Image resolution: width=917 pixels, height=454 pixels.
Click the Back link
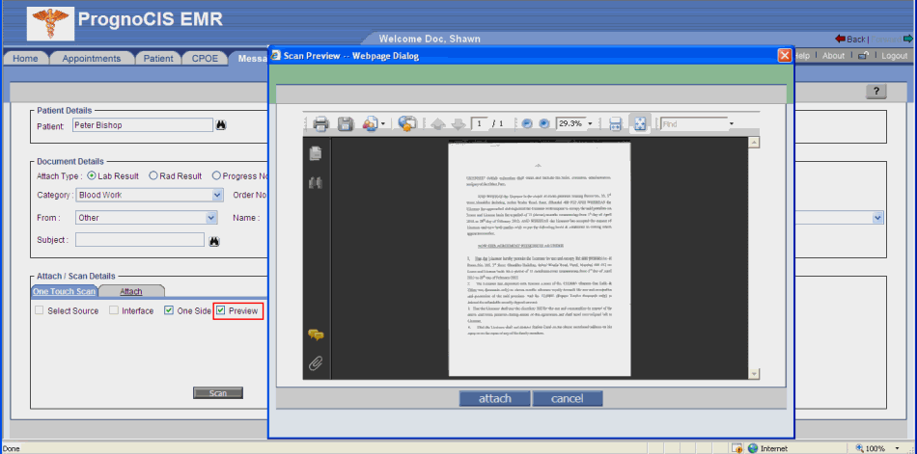pos(855,40)
